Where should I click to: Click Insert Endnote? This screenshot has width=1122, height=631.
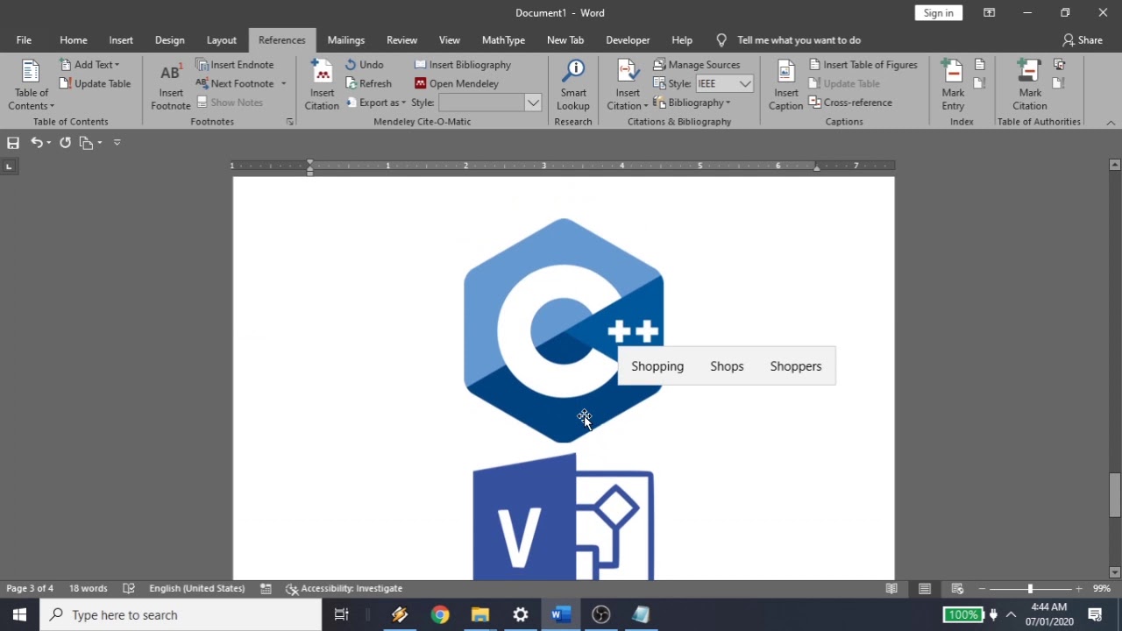click(235, 65)
